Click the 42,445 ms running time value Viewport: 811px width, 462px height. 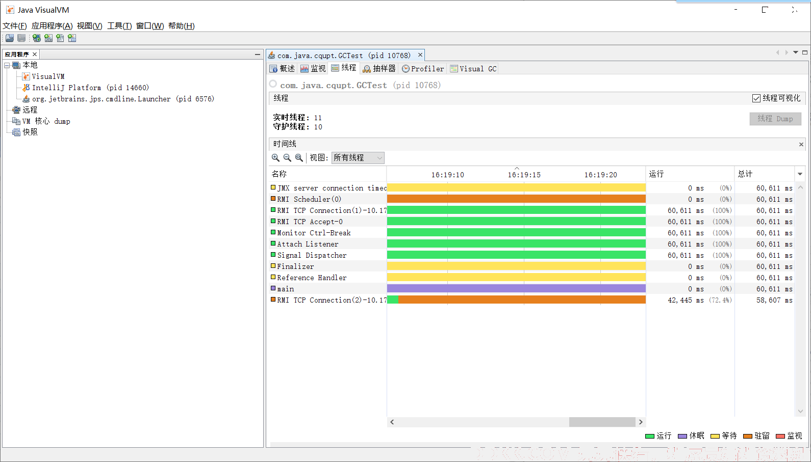(686, 301)
